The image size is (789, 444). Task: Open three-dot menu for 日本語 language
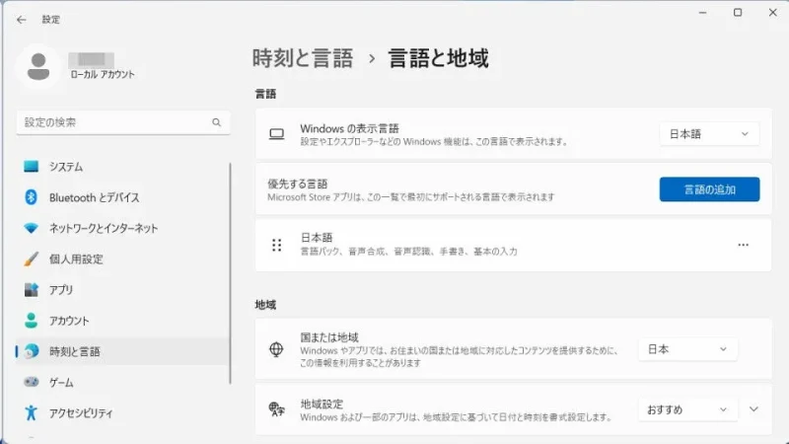pos(744,245)
